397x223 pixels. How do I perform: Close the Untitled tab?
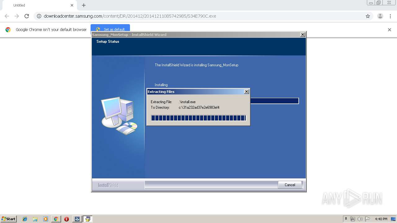72,5
